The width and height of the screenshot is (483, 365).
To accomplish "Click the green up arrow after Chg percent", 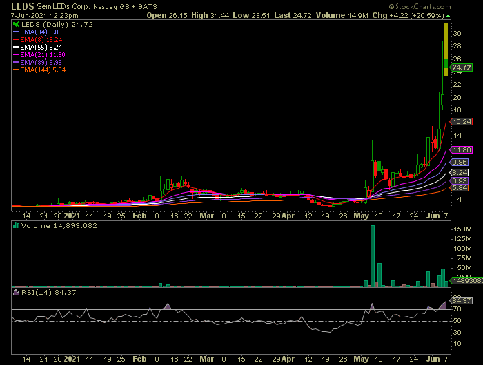I will 448,16.
